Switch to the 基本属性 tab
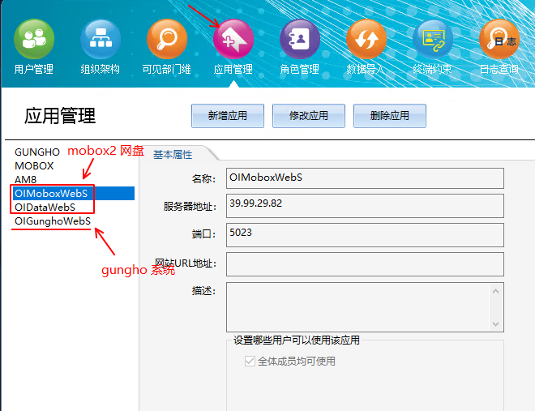Viewport: 535px width, 411px height. coord(173,155)
